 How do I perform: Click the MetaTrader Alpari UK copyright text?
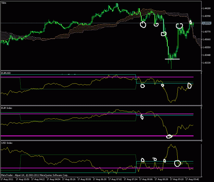[35, 175]
